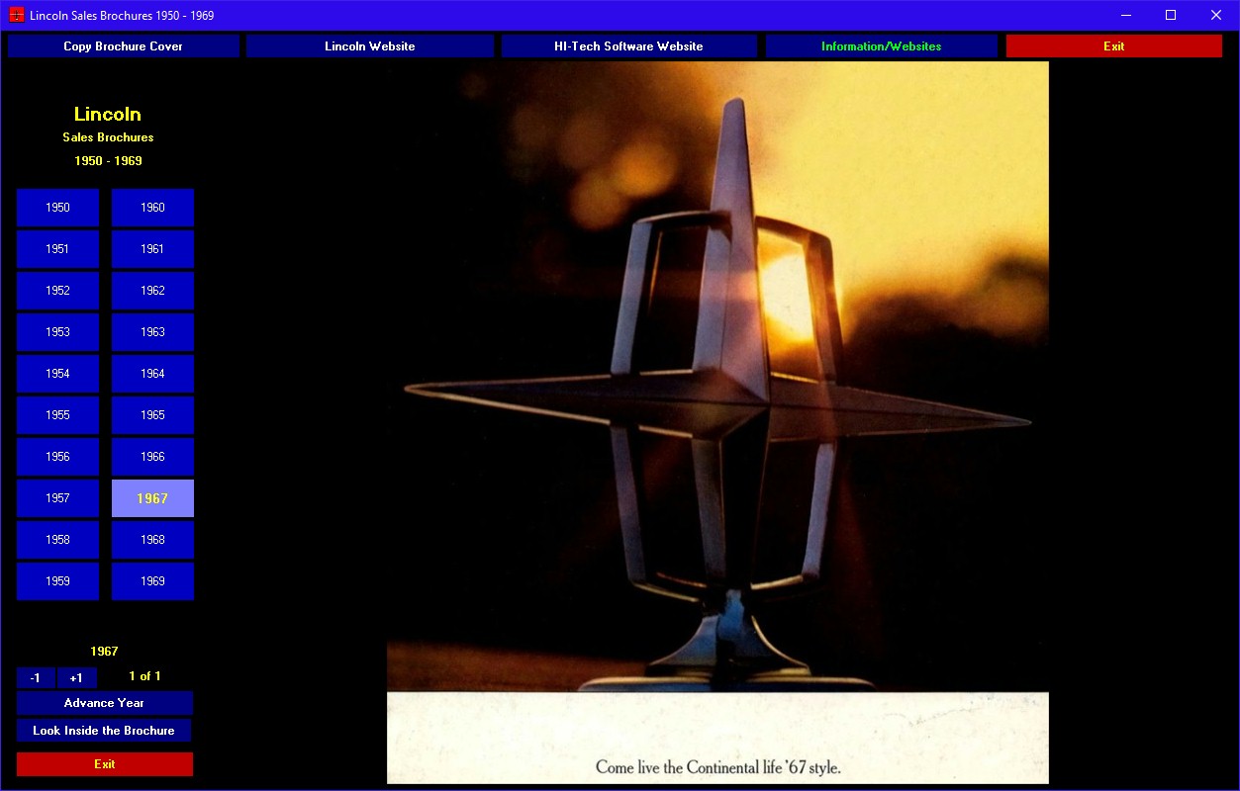The height and width of the screenshot is (791, 1240).
Task: Select the 1955 brochure year
Action: [x=57, y=415]
